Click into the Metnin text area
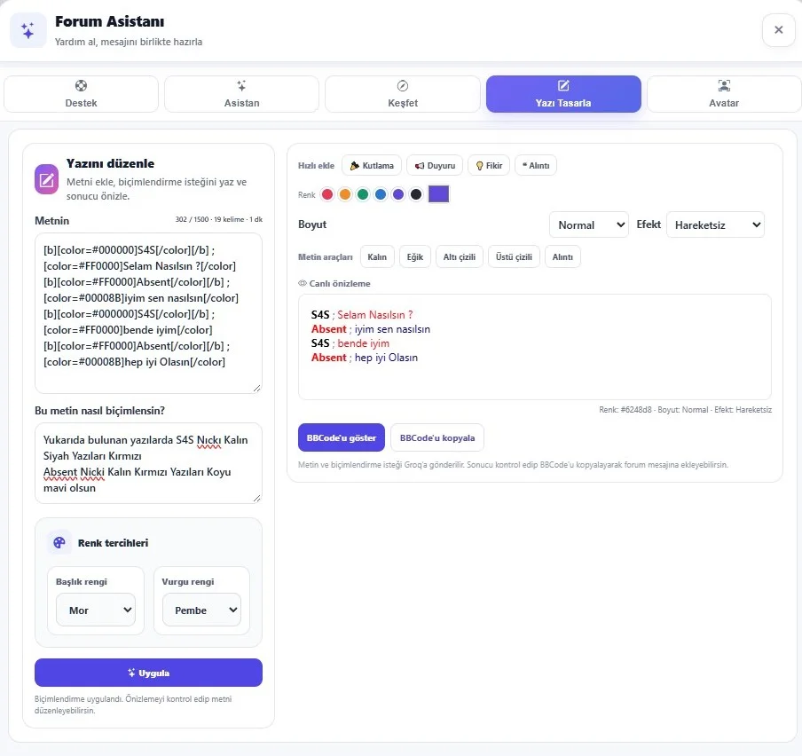 [x=148, y=313]
